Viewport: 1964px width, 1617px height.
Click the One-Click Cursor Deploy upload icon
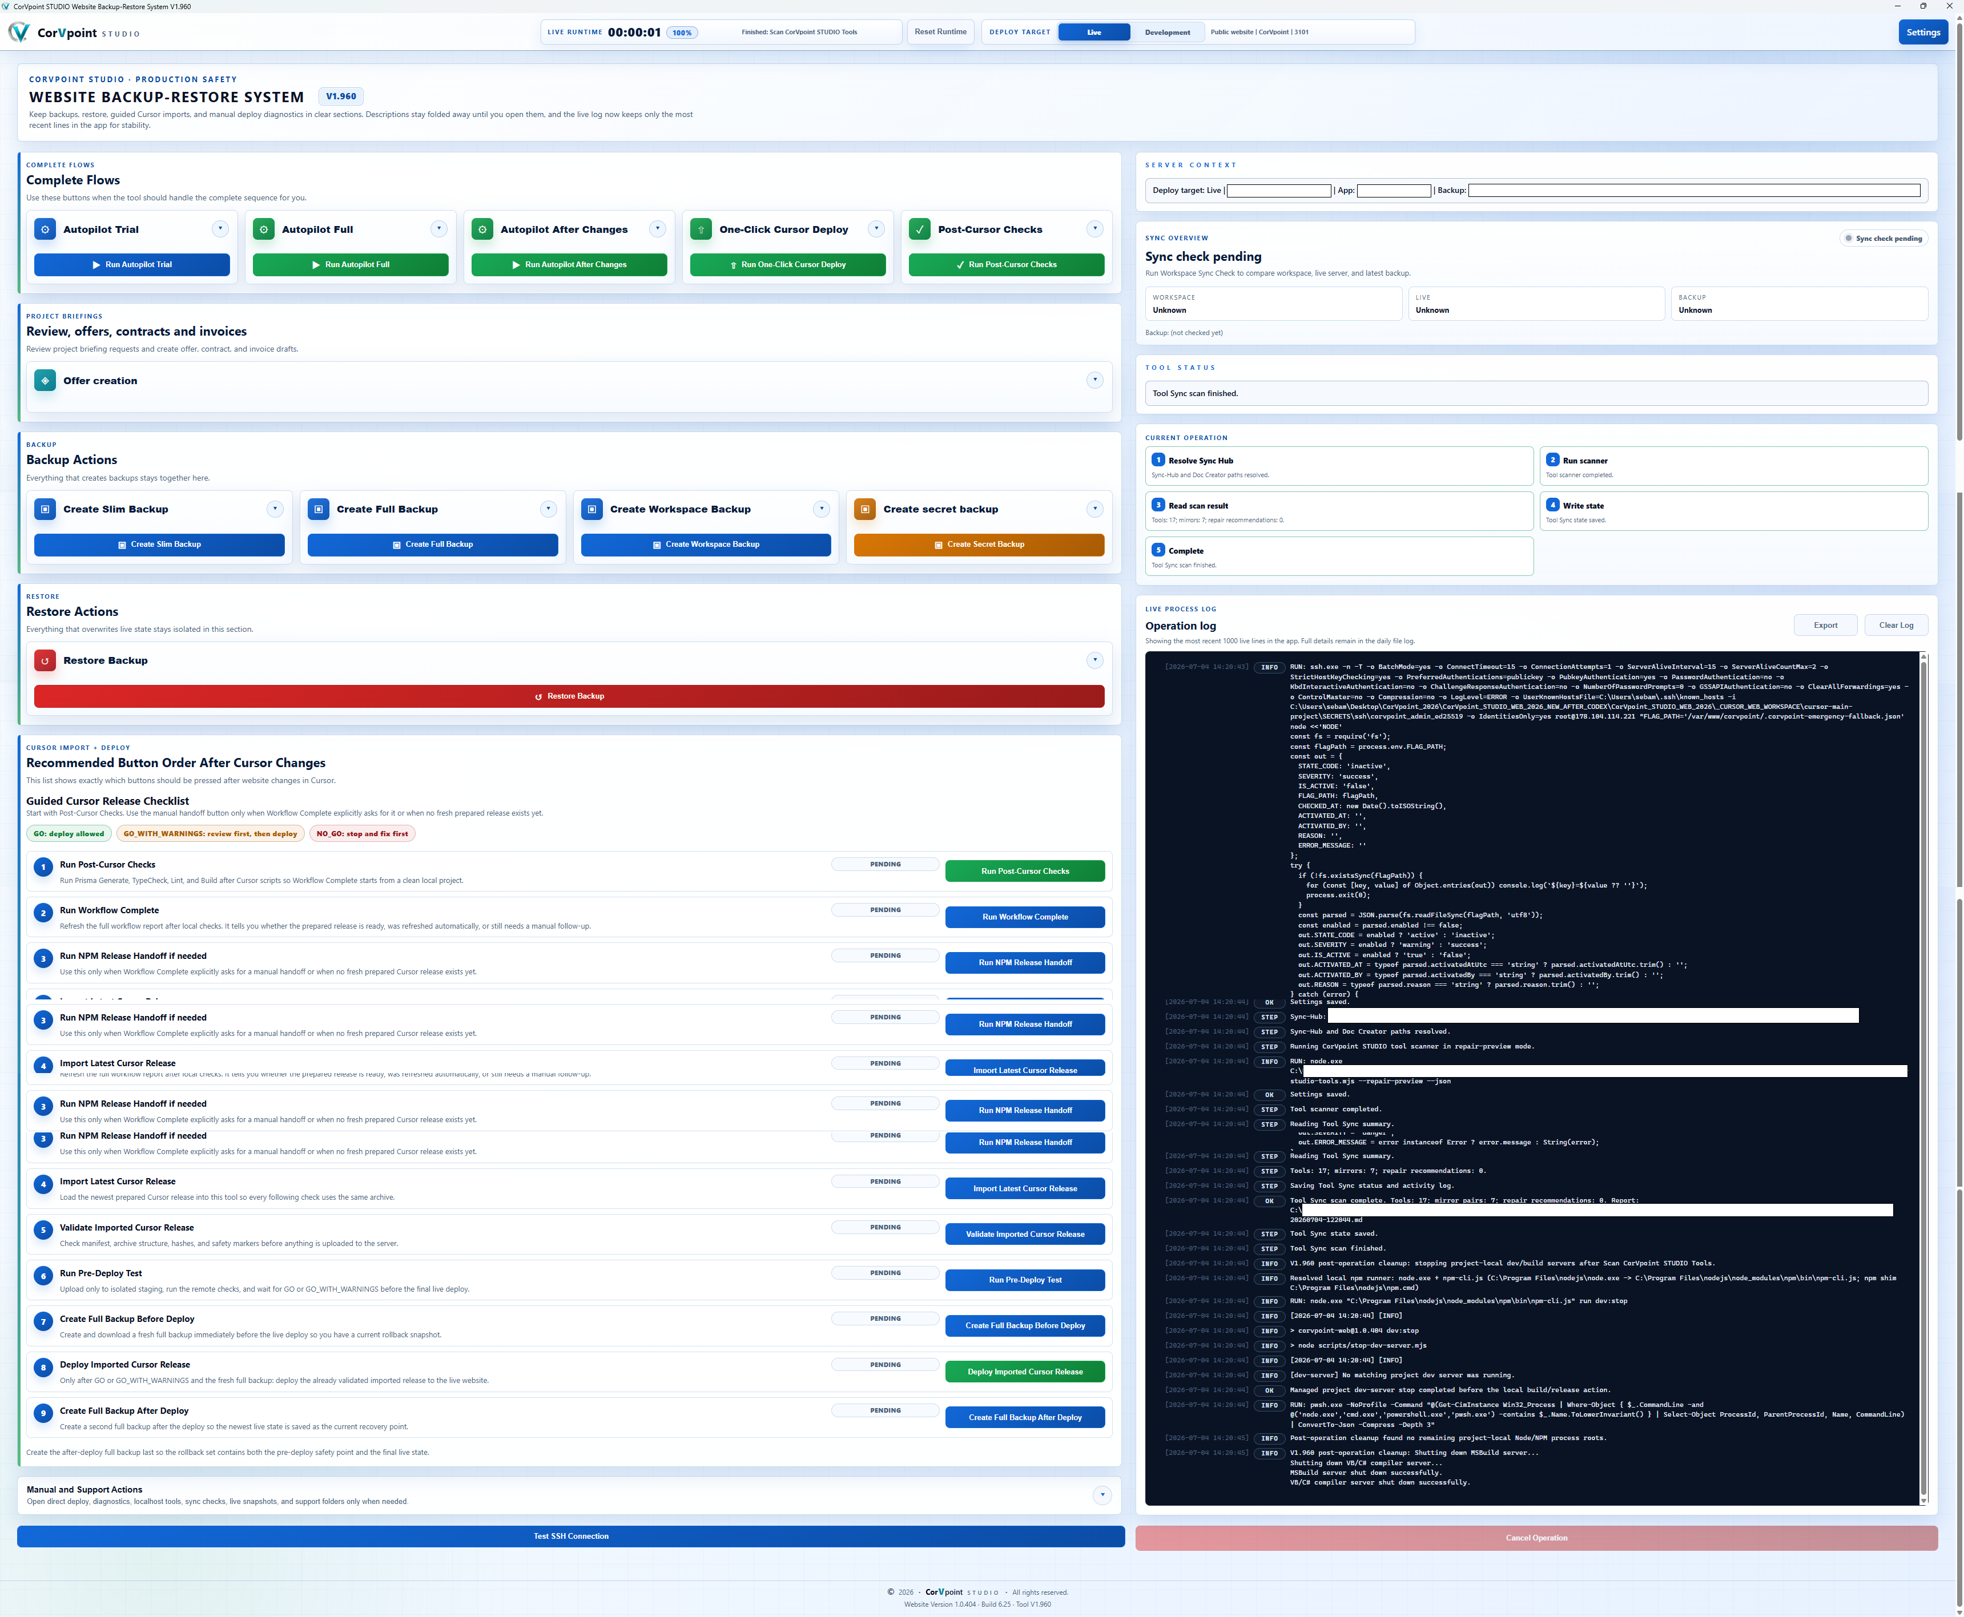pos(701,229)
